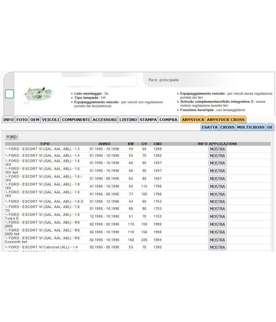Open the FOTO tab
This screenshot has width=276, height=322.
point(22,120)
